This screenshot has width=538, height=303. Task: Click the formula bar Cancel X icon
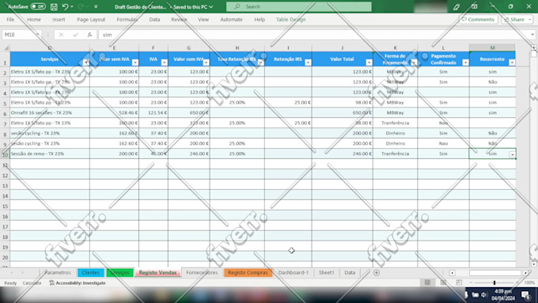61,35
